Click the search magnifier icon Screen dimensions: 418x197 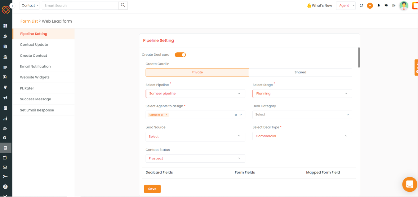click(x=123, y=5)
